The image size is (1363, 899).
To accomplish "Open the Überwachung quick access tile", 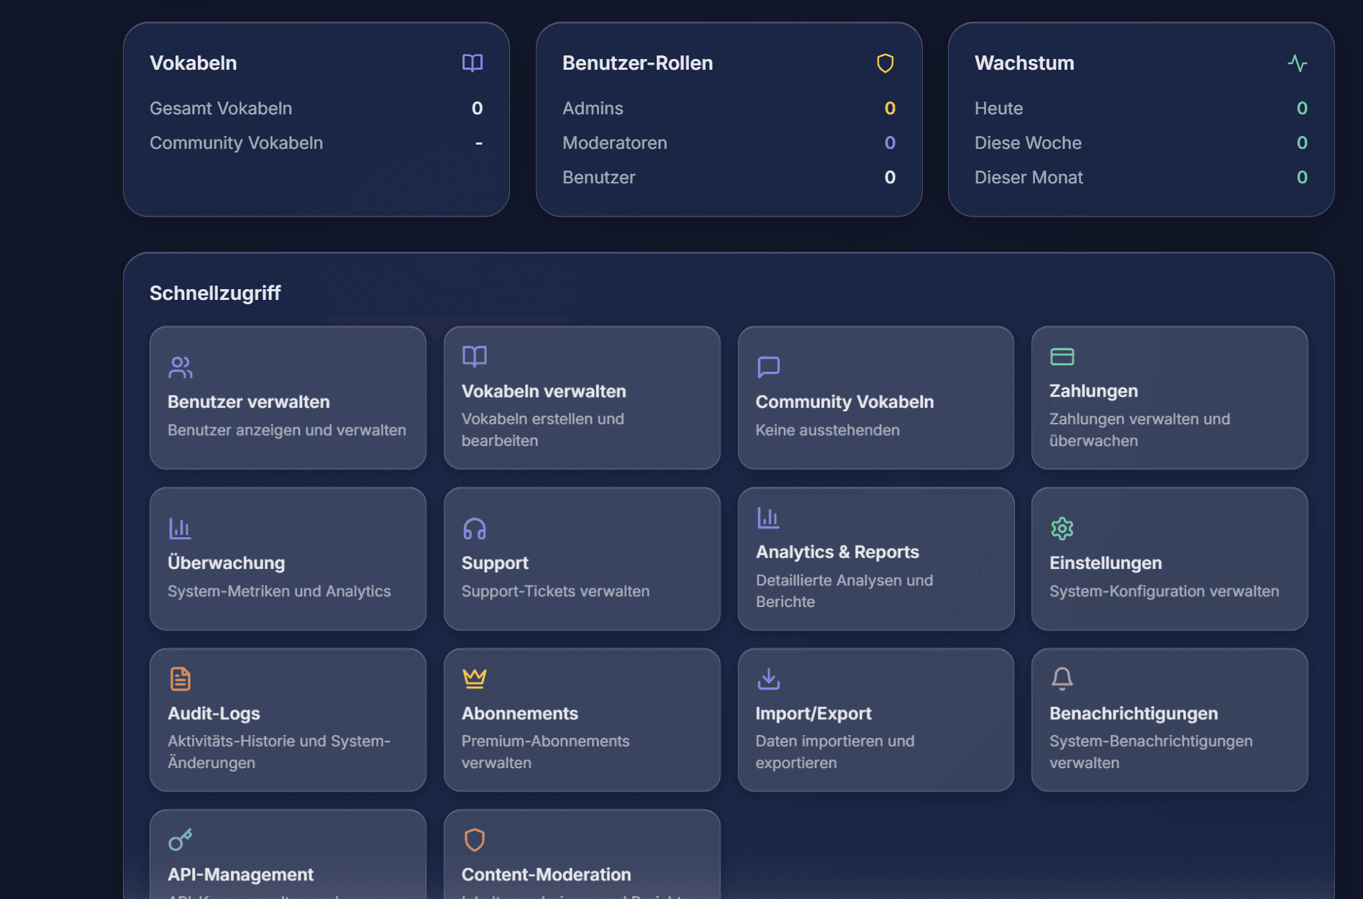I will click(x=288, y=559).
